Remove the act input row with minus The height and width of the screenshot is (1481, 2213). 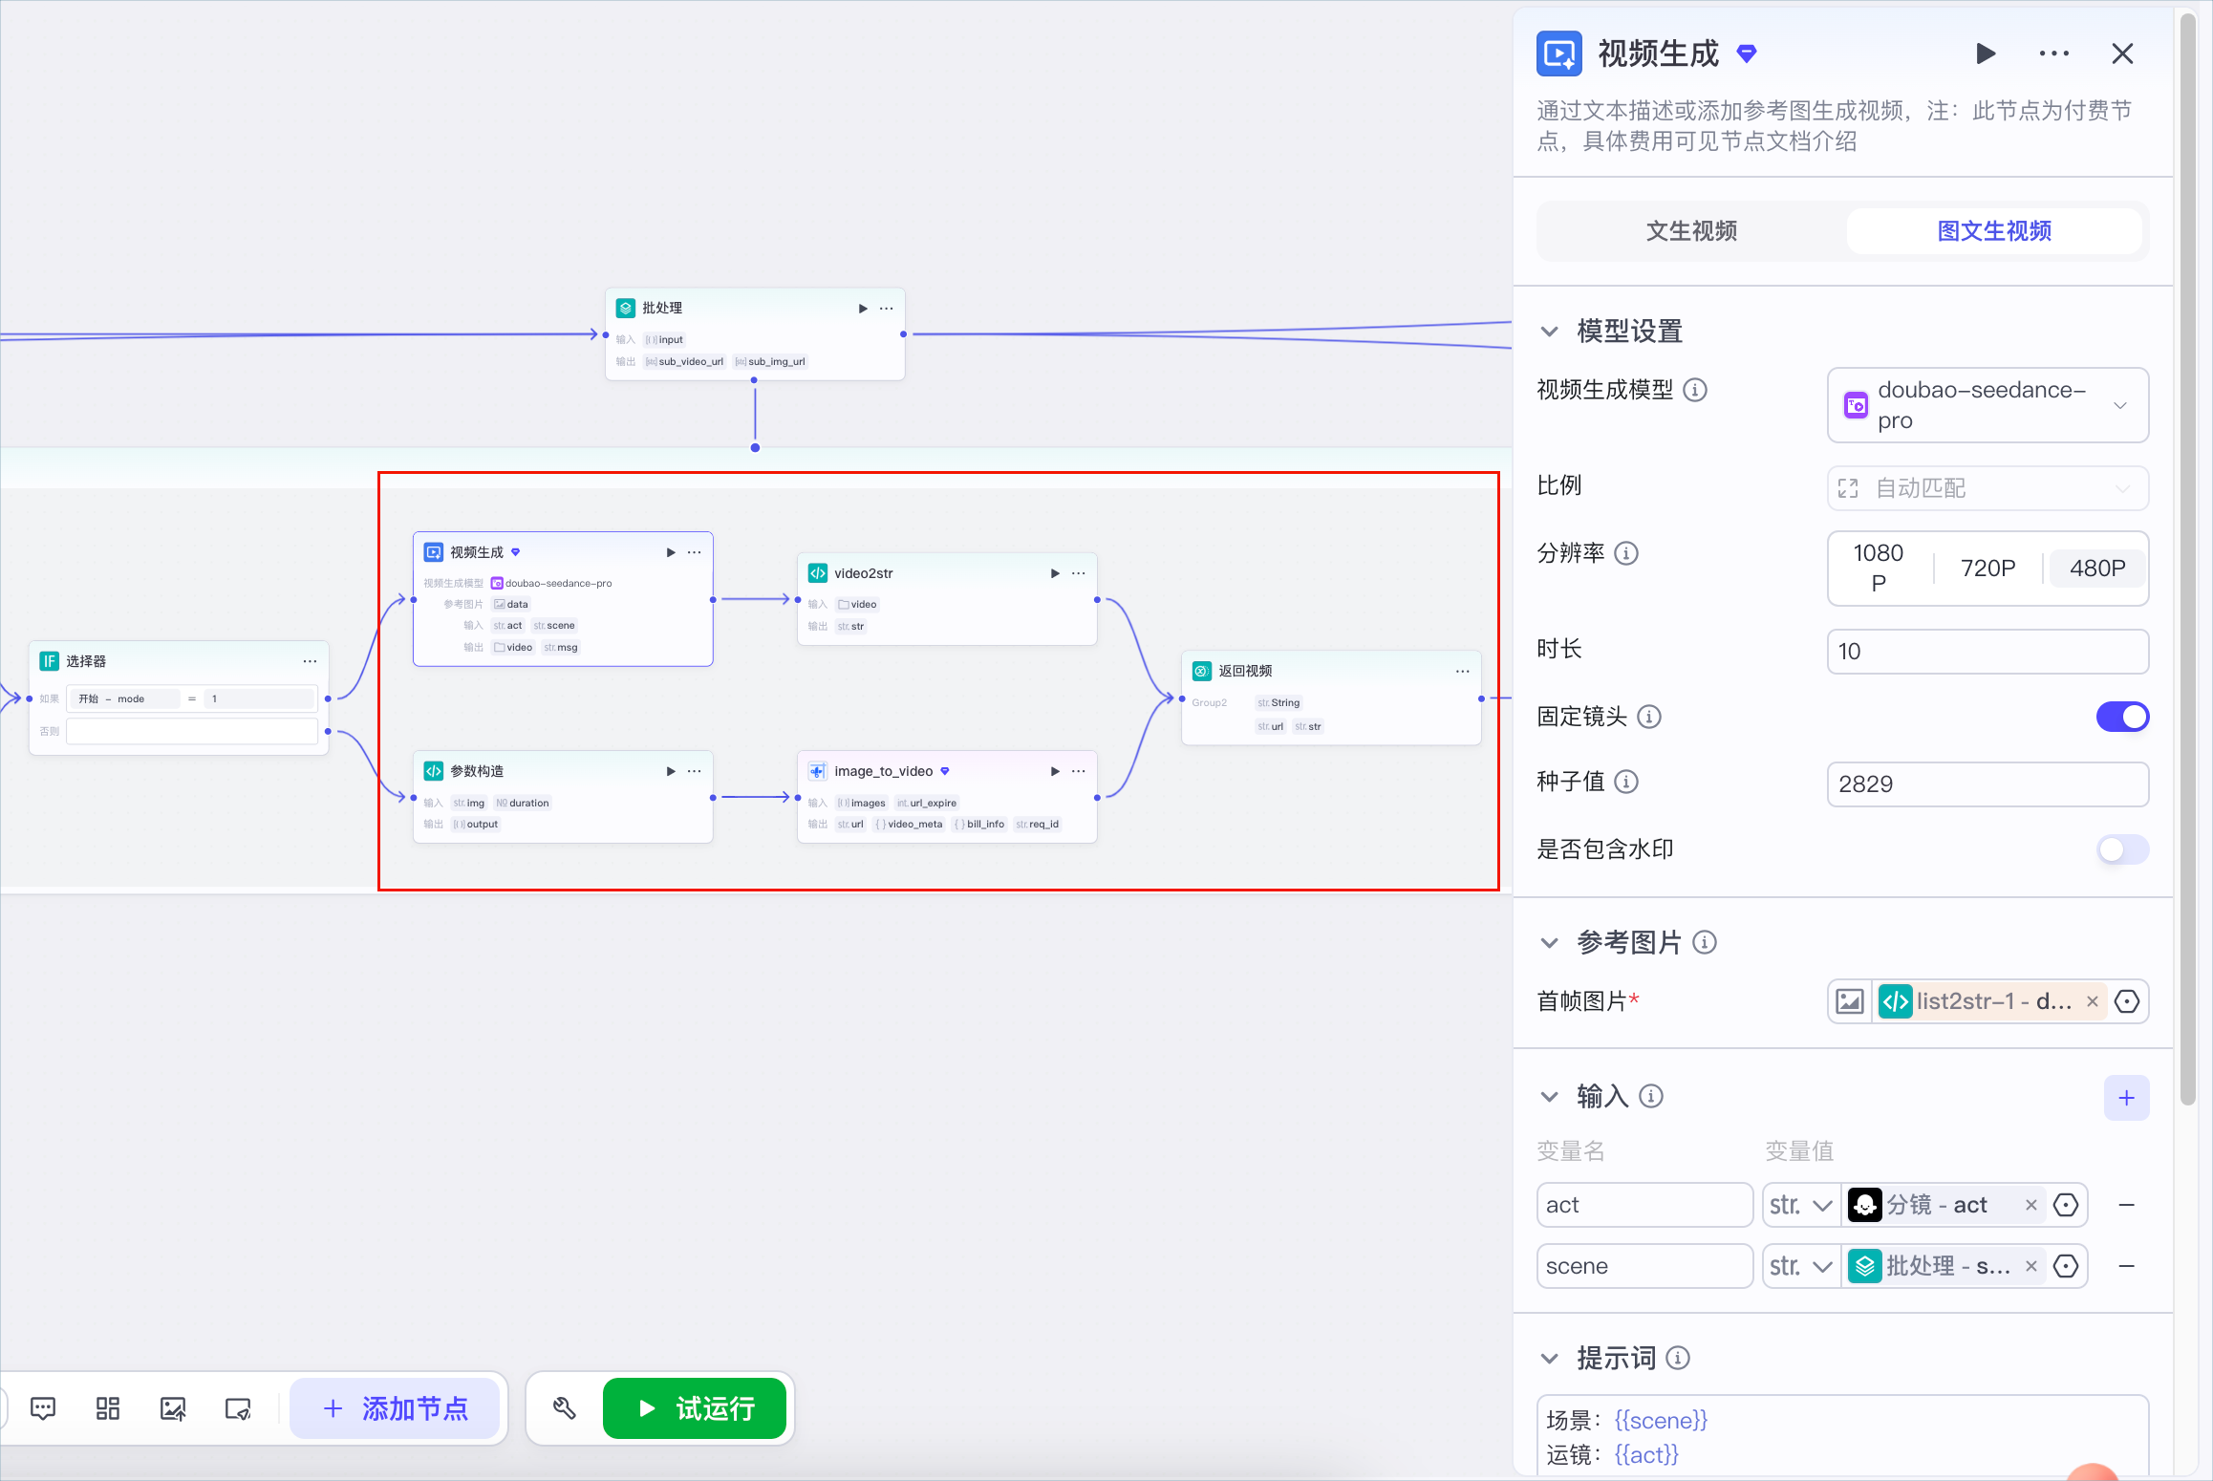tap(2126, 1205)
